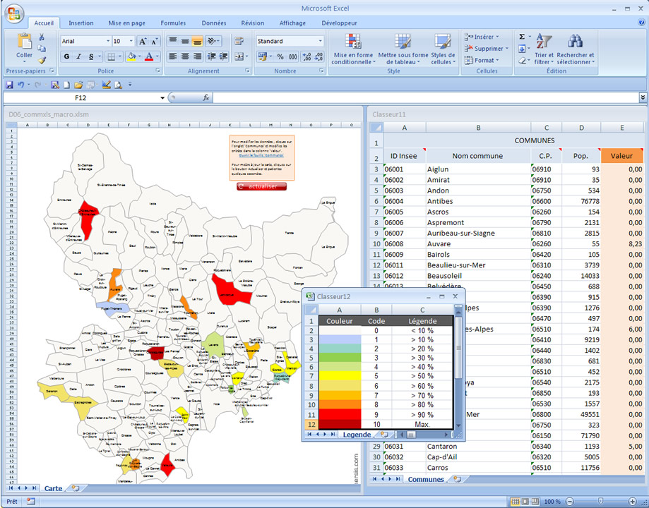Open the Supprimer cells dropdown
Image resolution: width=649 pixels, height=508 pixels.
(487, 49)
